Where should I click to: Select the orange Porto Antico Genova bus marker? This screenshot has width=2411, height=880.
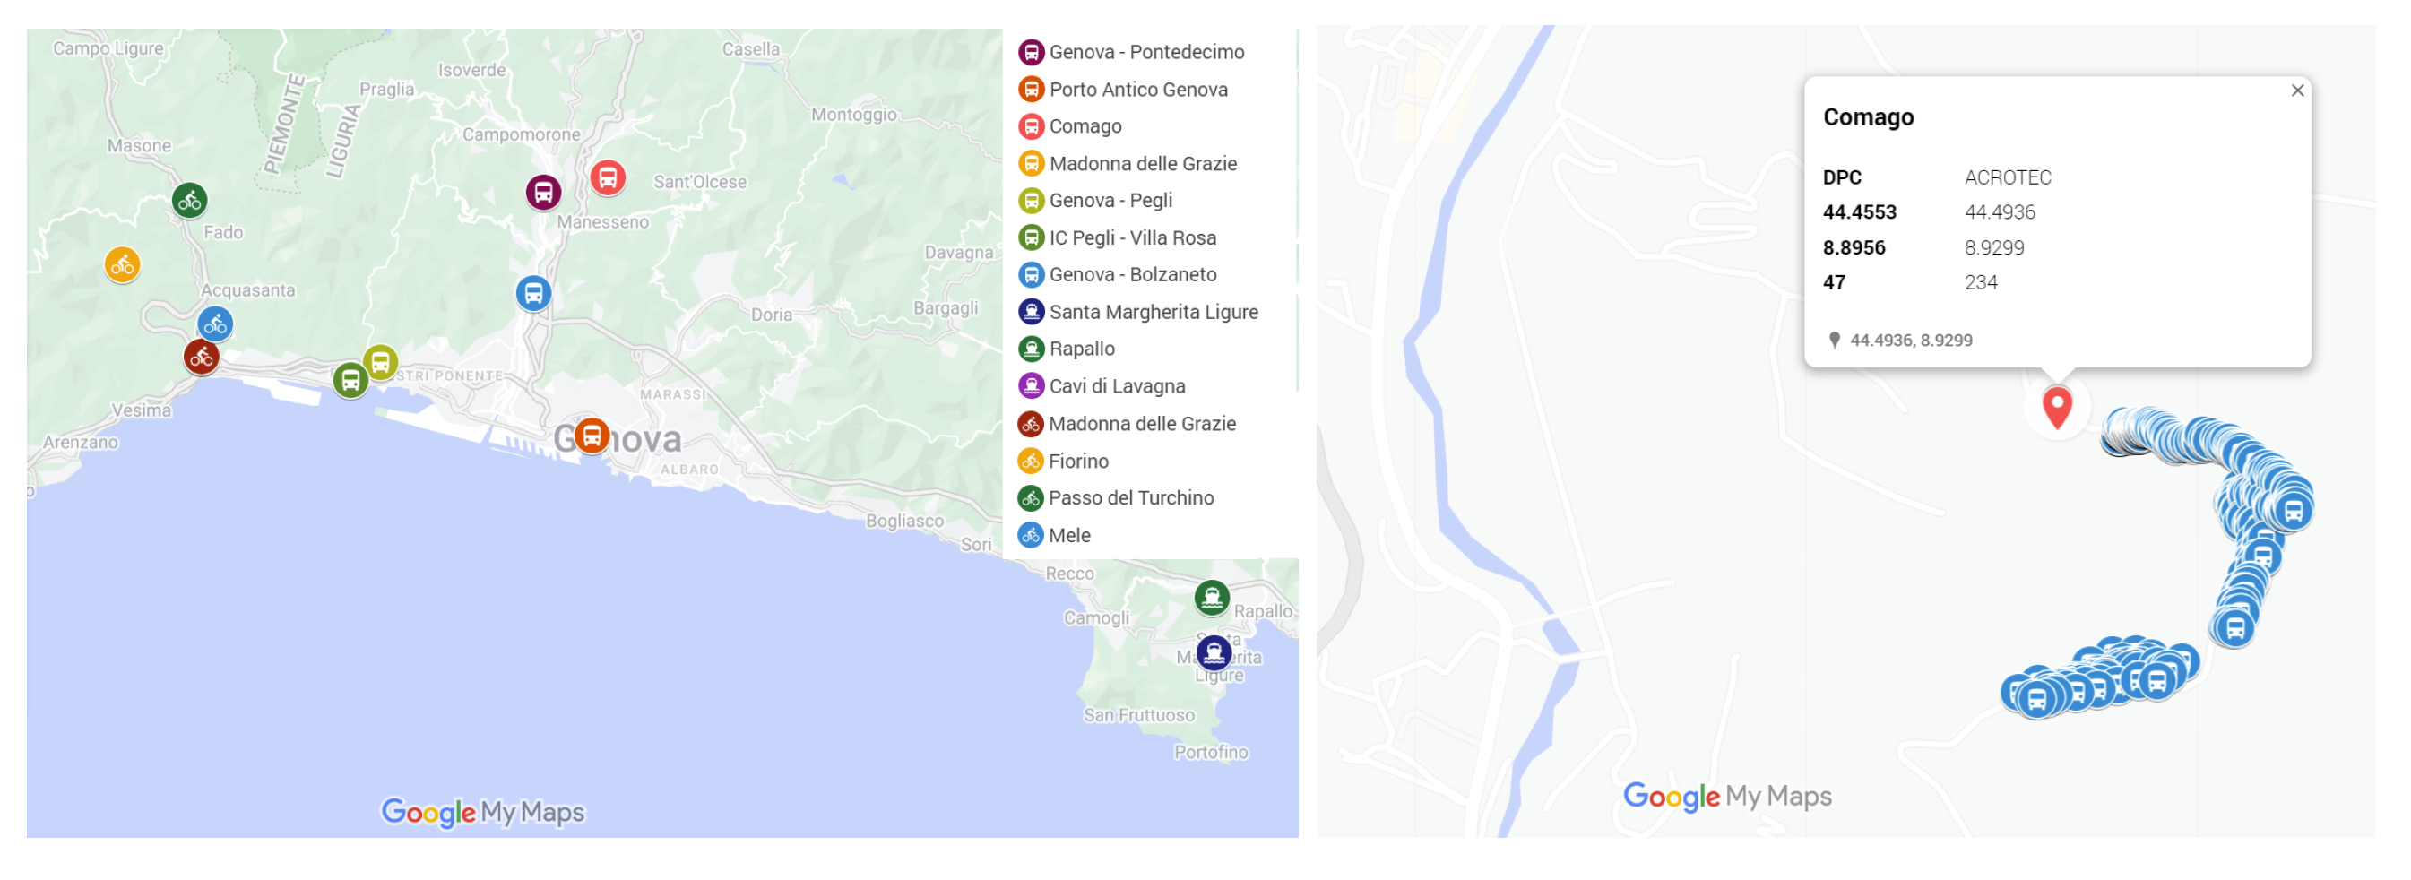coord(592,436)
